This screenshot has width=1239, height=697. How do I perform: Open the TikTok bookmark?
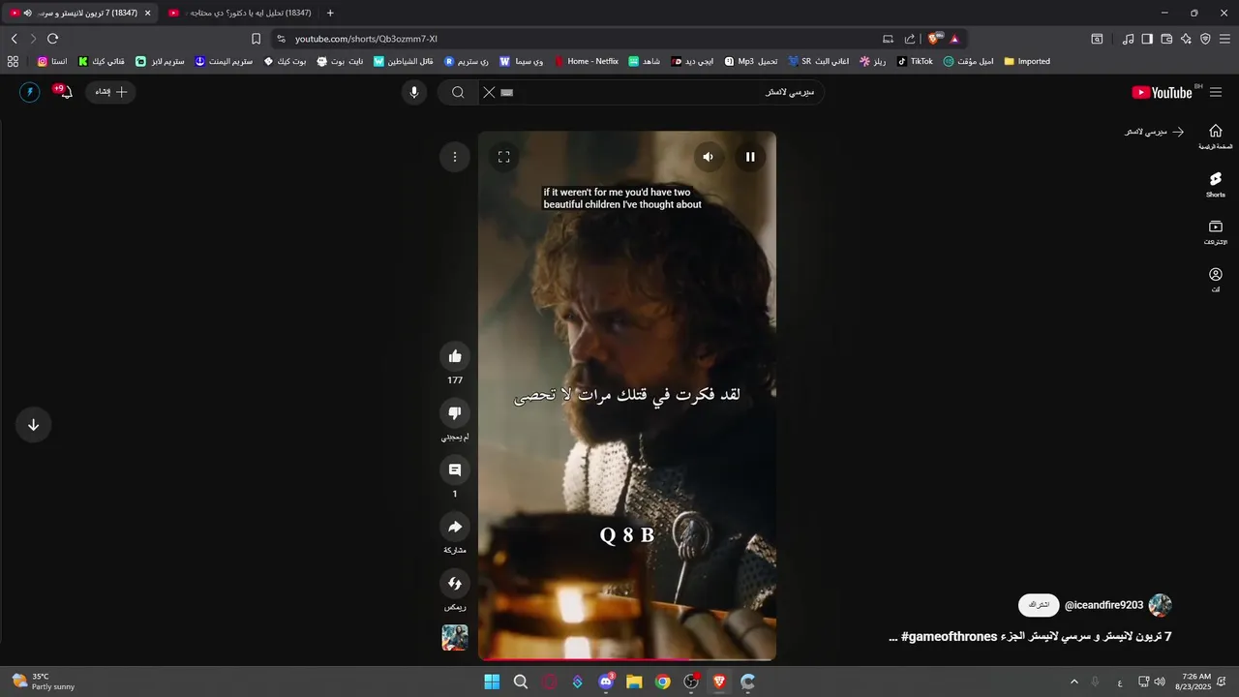(x=915, y=61)
